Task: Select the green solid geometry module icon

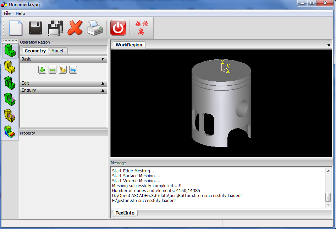Action: (10, 51)
